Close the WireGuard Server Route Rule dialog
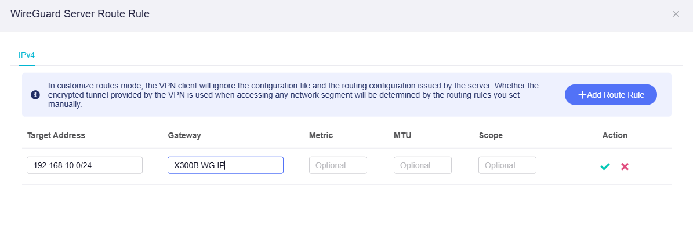The width and height of the screenshot is (693, 248). [676, 14]
